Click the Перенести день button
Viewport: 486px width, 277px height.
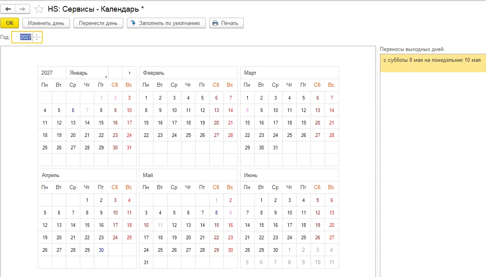tap(98, 23)
